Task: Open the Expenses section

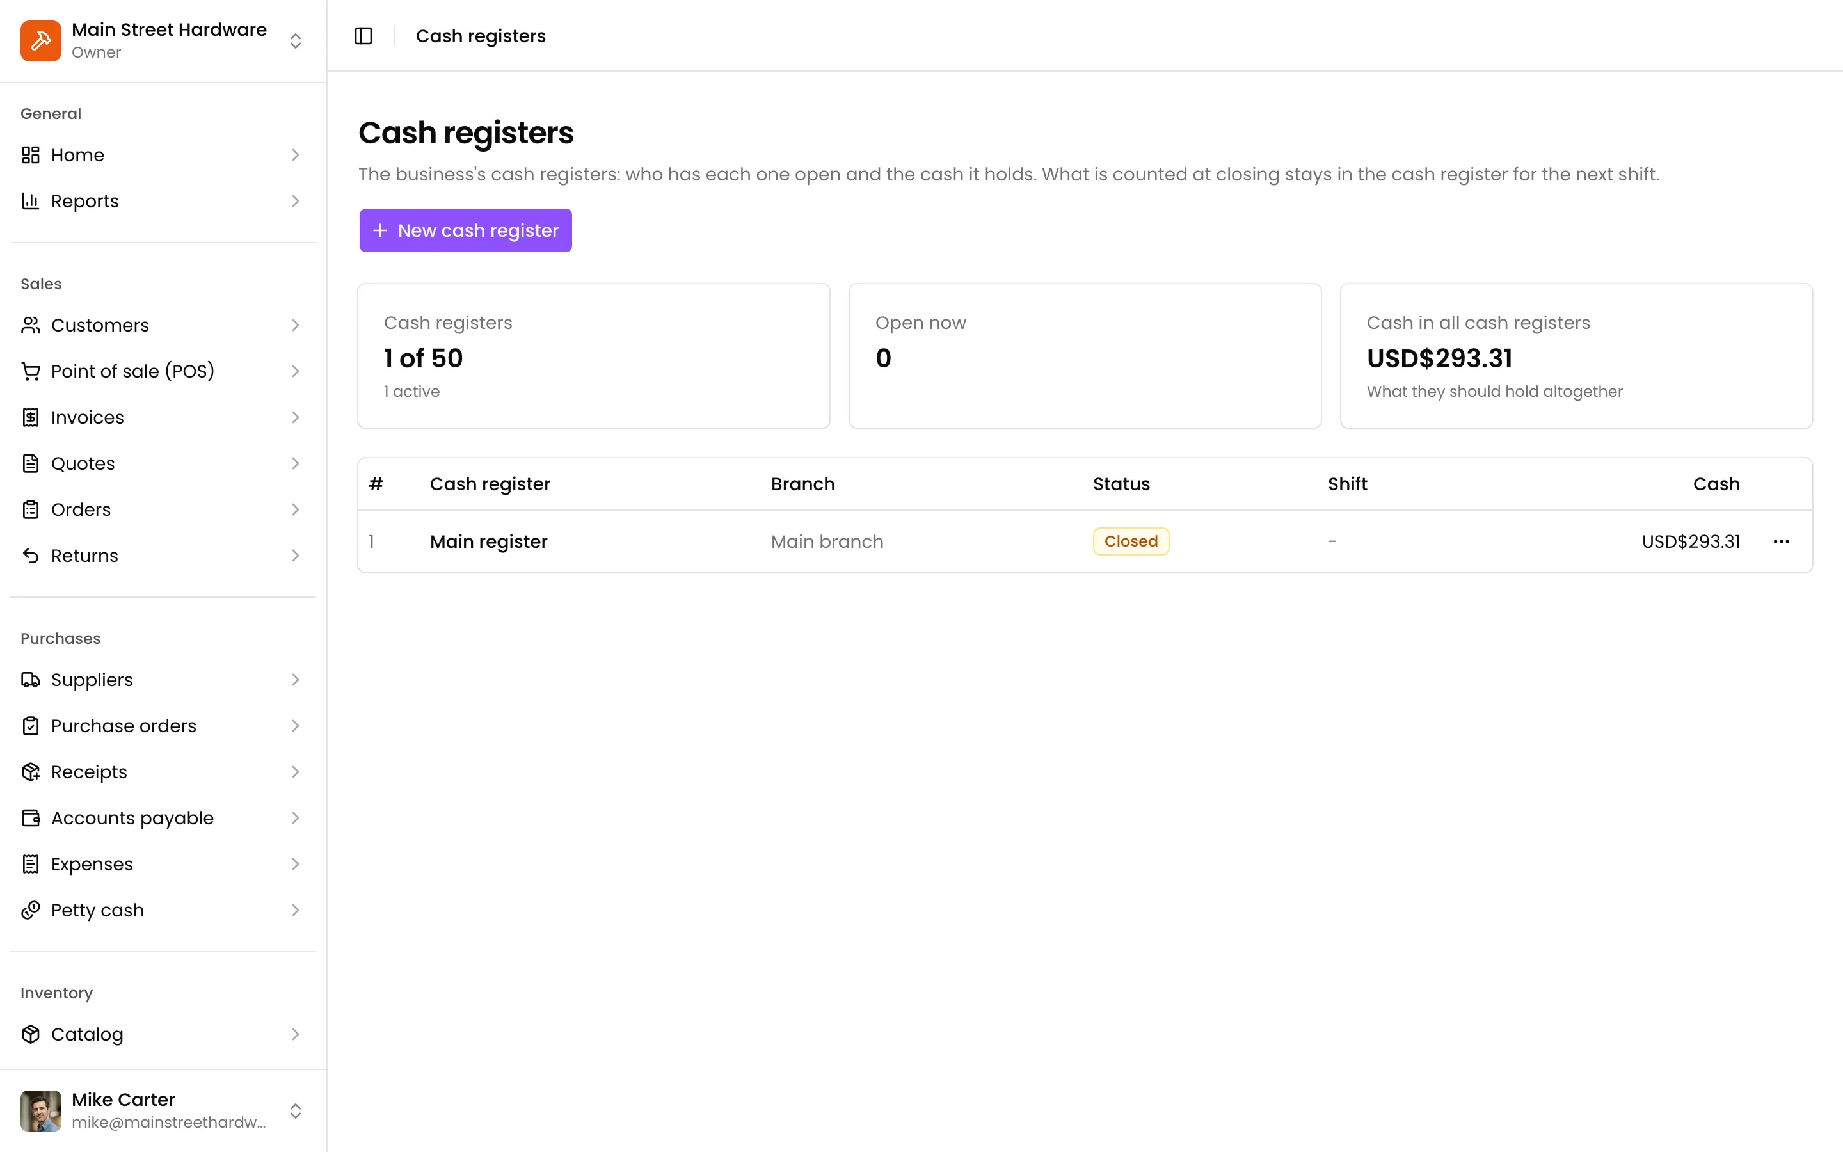Action: pyautogui.click(x=163, y=864)
